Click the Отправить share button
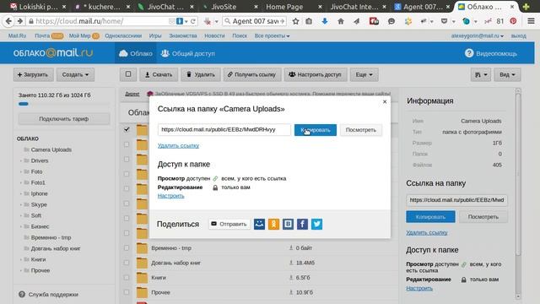The height and width of the screenshot is (304, 540). (x=229, y=224)
